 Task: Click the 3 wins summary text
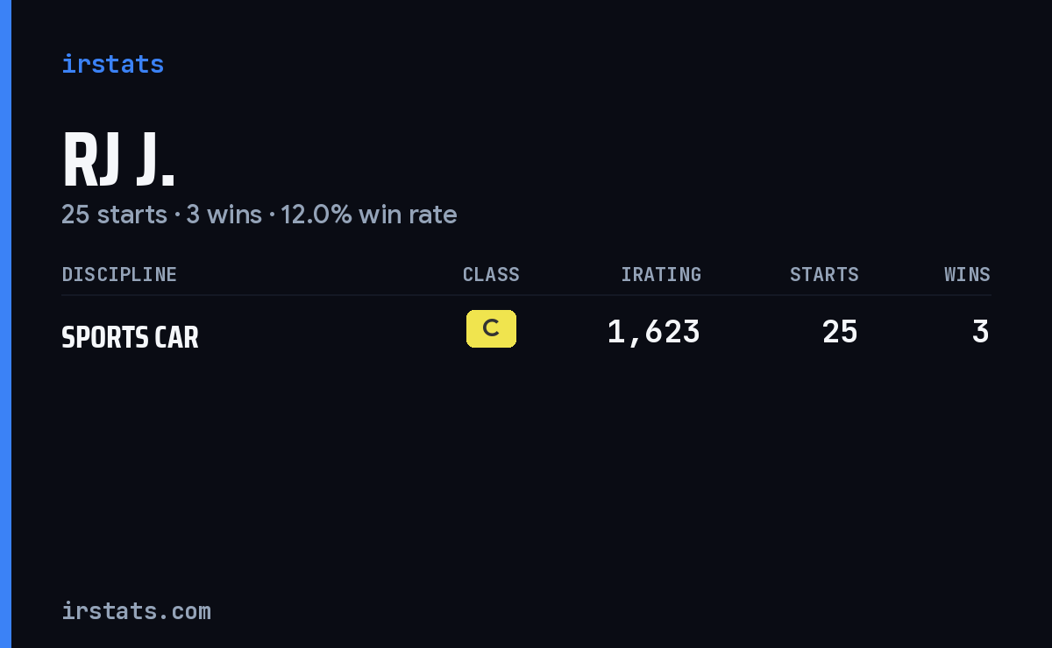click(x=224, y=215)
